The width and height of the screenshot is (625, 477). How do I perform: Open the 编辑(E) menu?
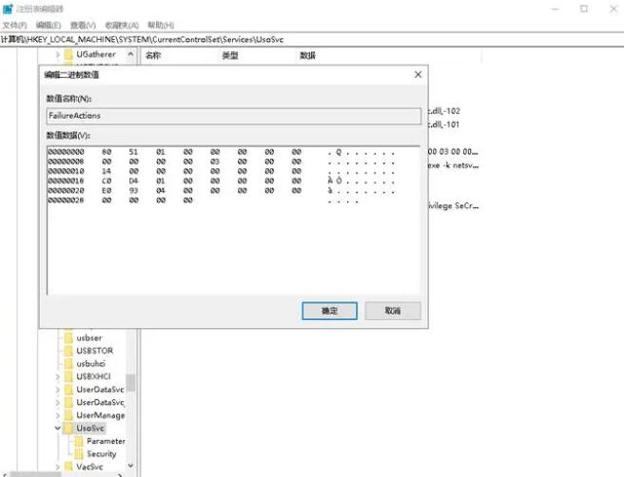coord(49,25)
